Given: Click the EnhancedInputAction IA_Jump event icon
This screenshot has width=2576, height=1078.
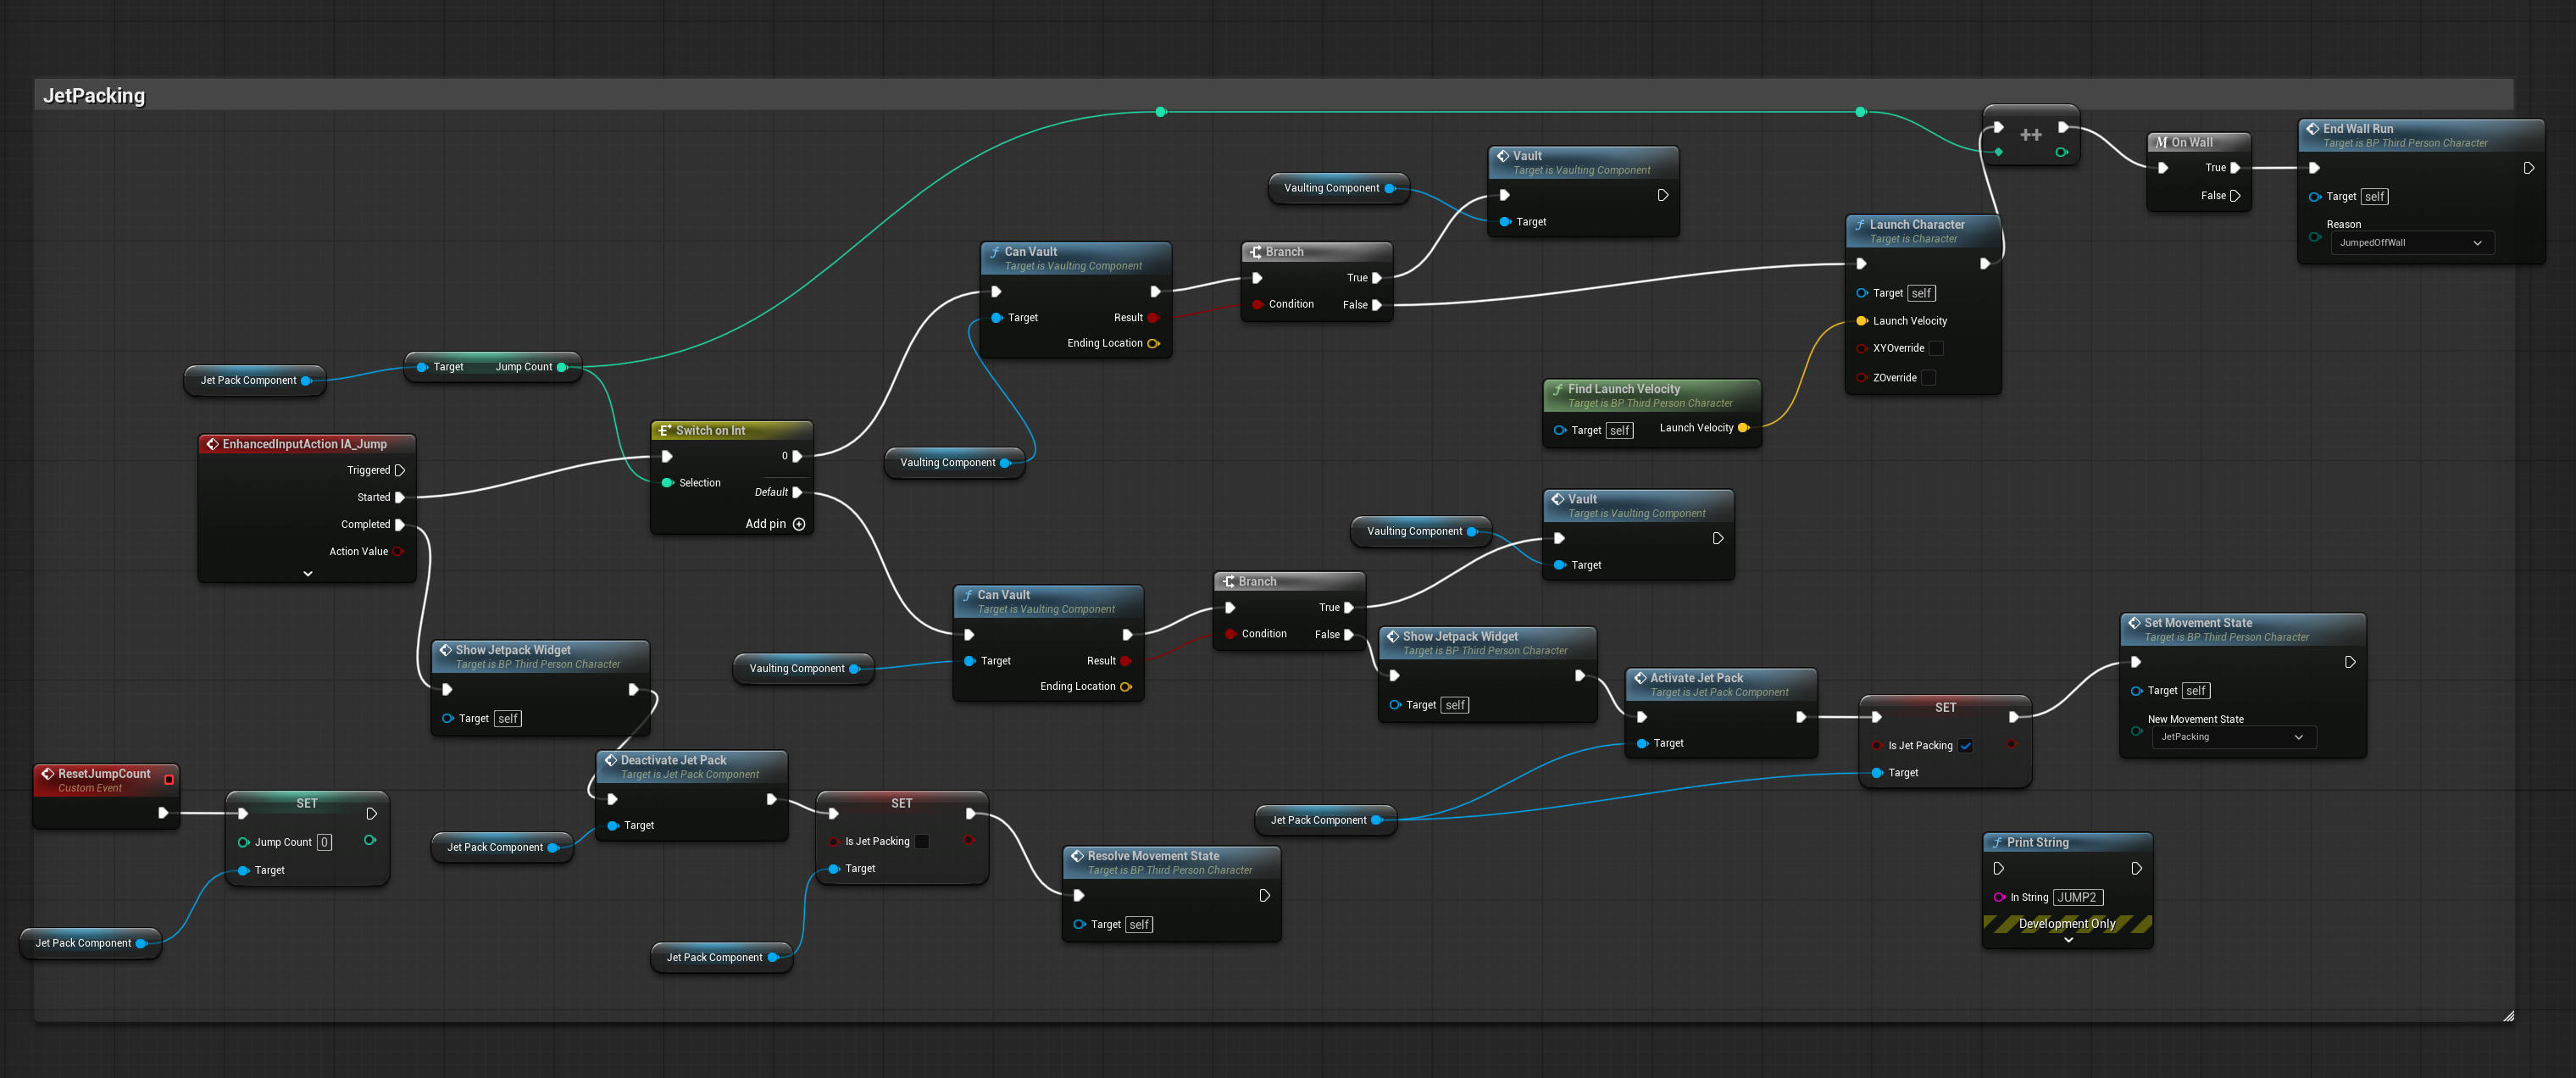Looking at the screenshot, I should (213, 443).
